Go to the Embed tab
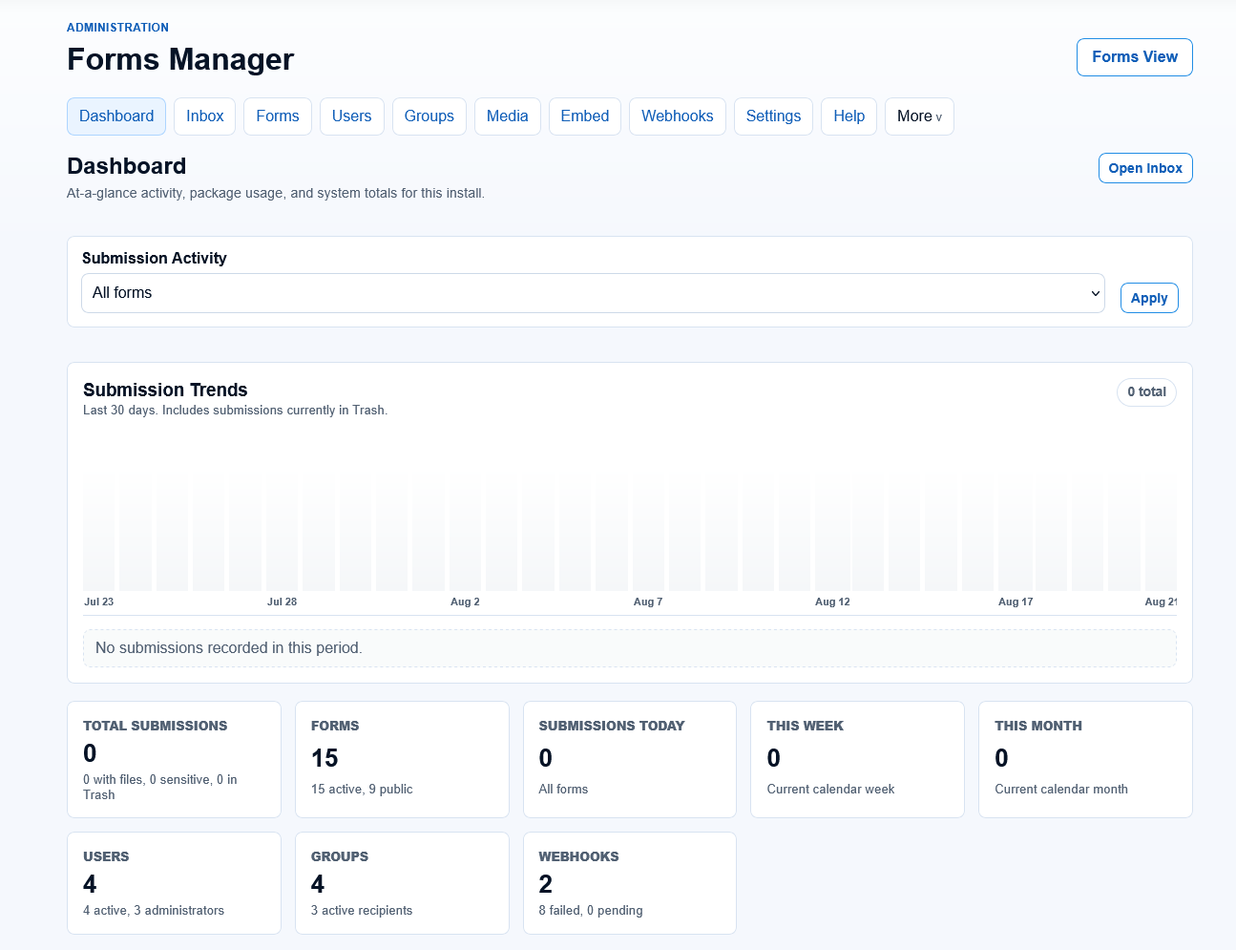 (585, 116)
